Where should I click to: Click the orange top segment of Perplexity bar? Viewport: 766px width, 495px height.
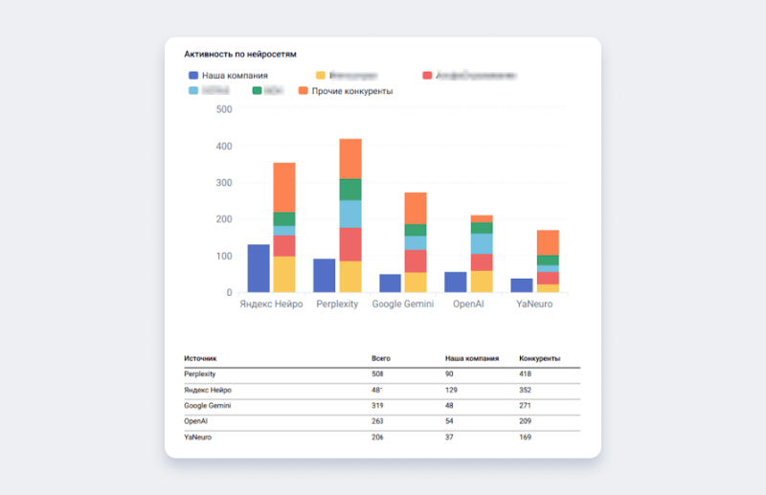(350, 159)
